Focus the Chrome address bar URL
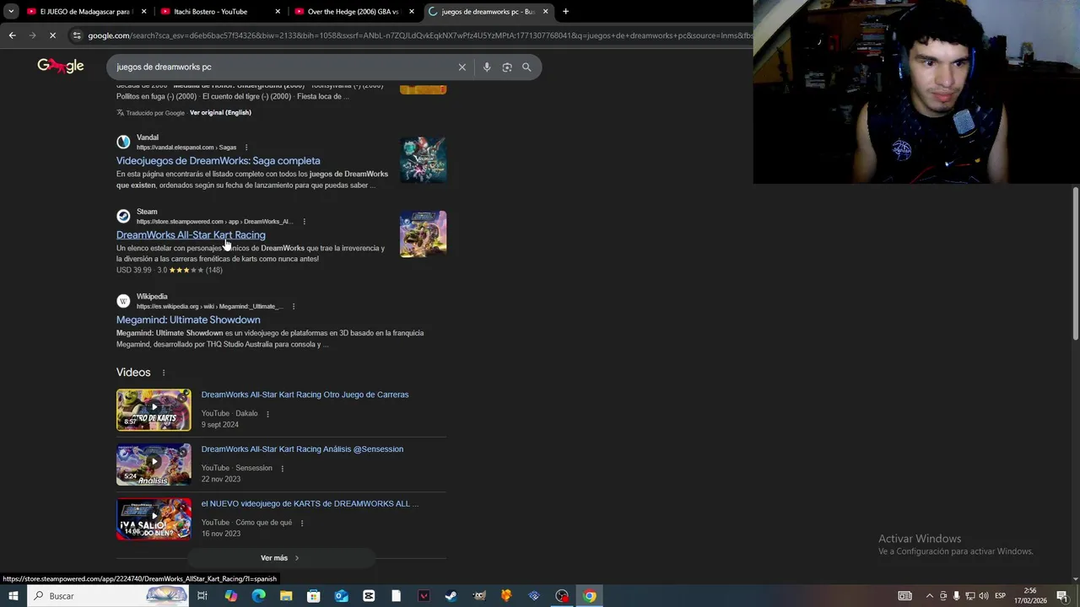The height and width of the screenshot is (607, 1080). (419, 35)
